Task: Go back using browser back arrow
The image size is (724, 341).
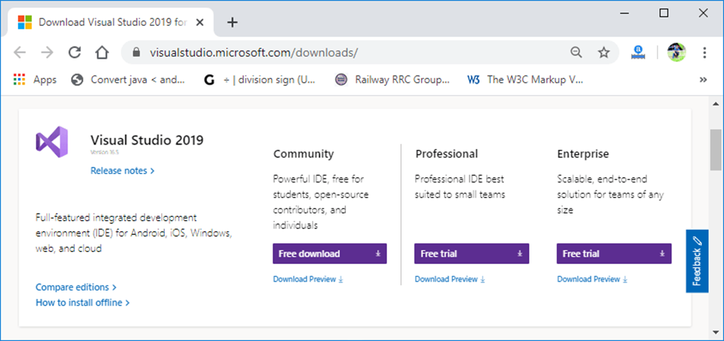Action: pyautogui.click(x=20, y=53)
